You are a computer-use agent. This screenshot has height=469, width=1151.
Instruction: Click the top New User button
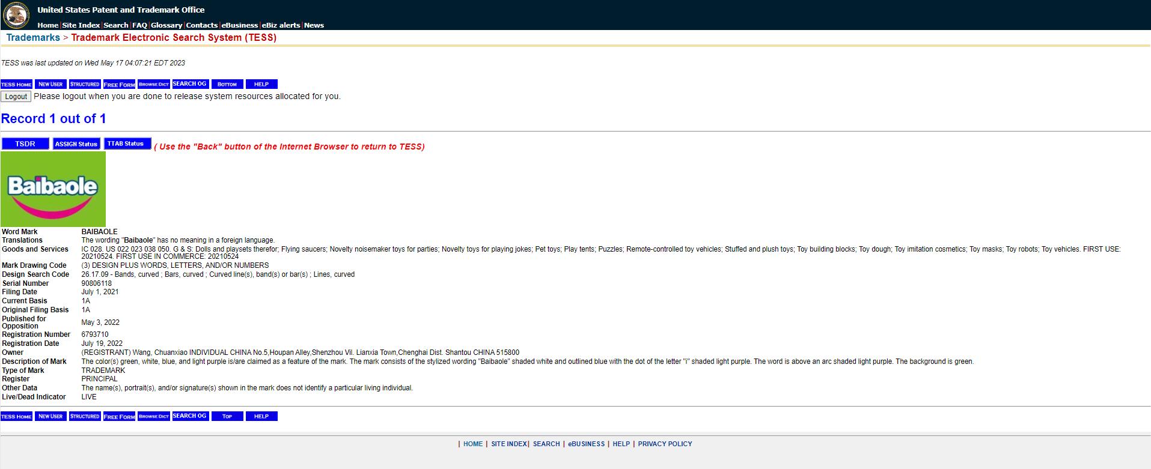[x=50, y=84]
